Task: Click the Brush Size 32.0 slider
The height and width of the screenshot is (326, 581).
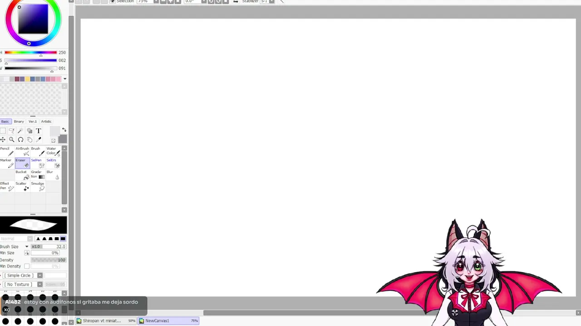Action: pos(49,246)
